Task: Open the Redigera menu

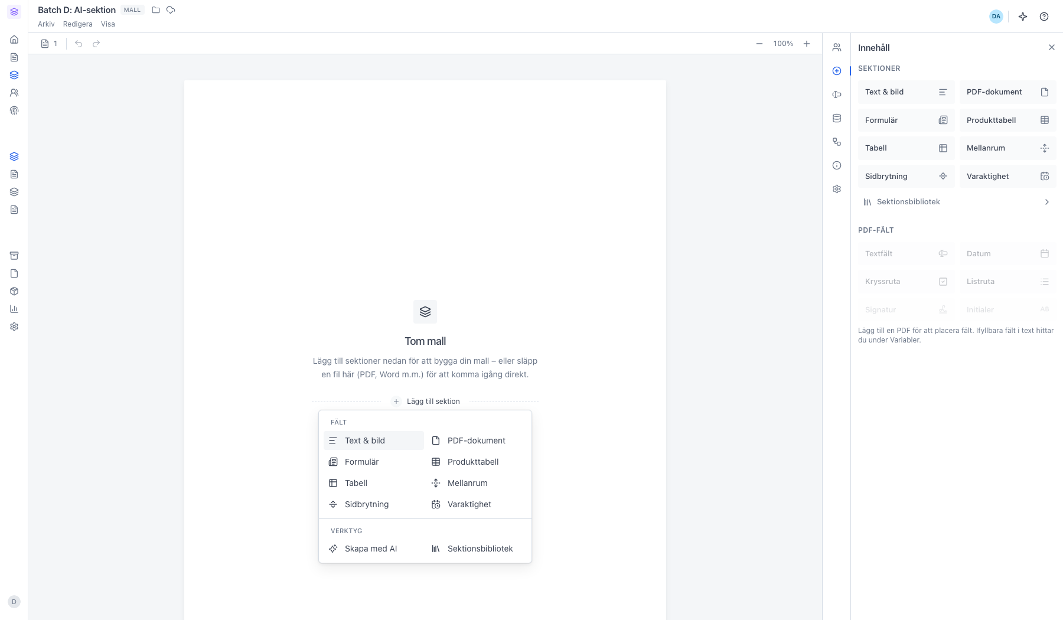Action: 78,24
